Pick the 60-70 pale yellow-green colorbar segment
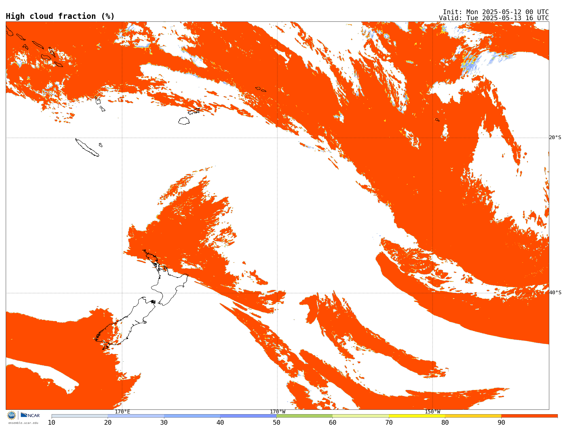The width and height of the screenshot is (566, 426). (361, 416)
